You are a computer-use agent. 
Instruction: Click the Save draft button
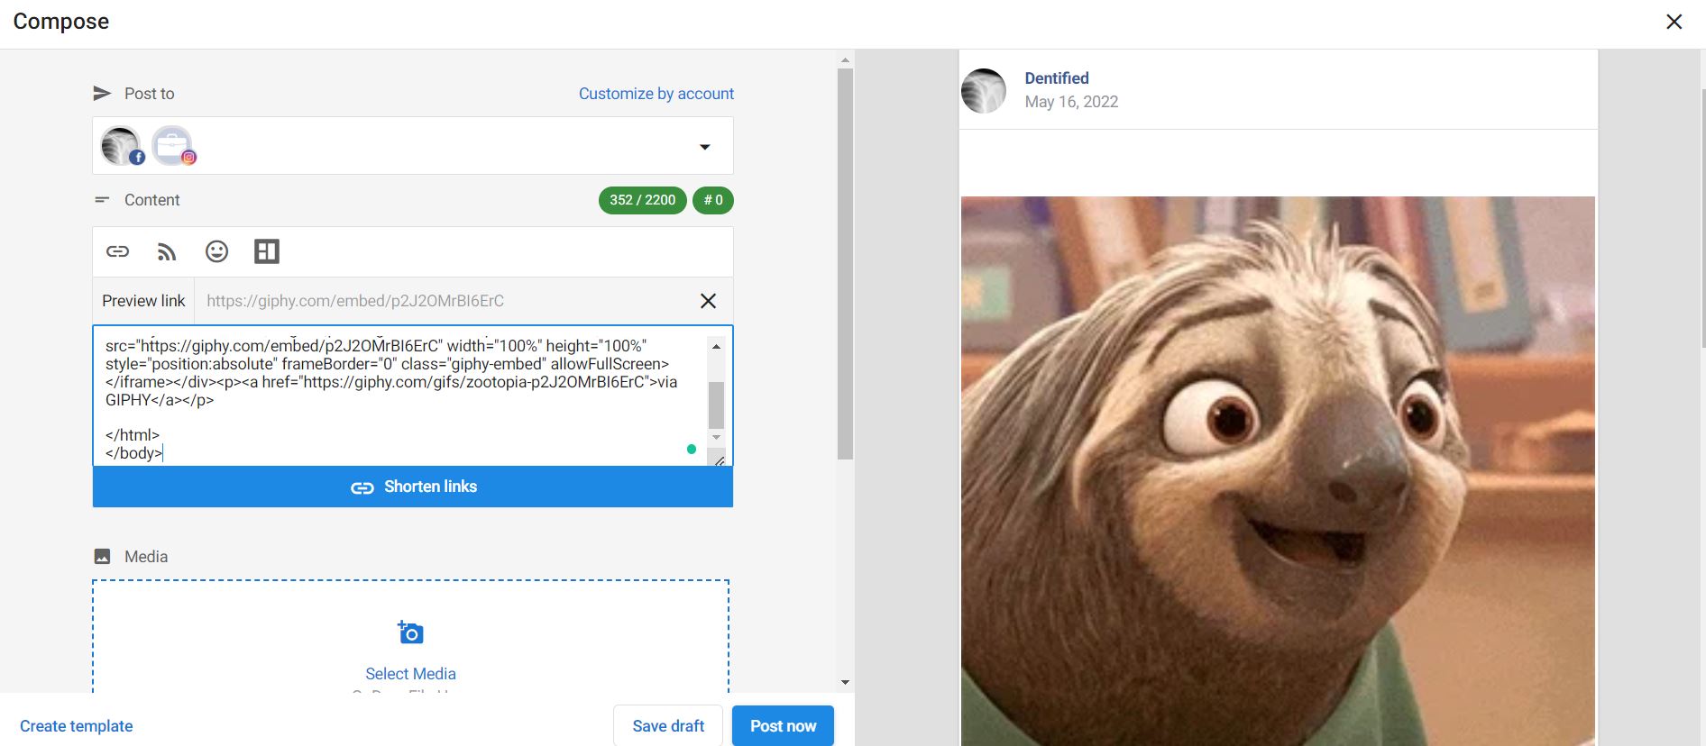point(668,726)
